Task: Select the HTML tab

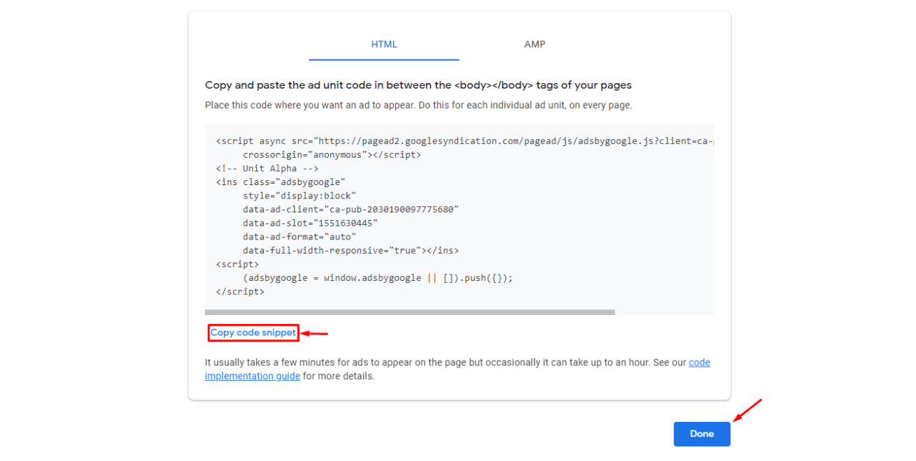Action: tap(383, 44)
